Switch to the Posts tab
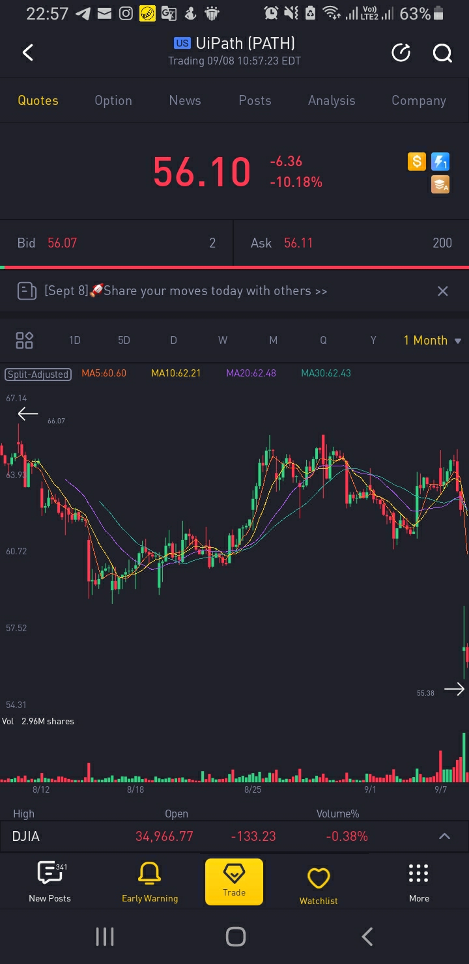469x964 pixels. (x=255, y=100)
